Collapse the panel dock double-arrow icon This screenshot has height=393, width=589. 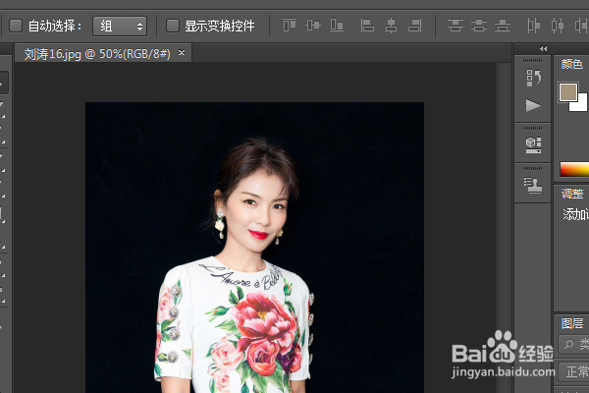543,48
